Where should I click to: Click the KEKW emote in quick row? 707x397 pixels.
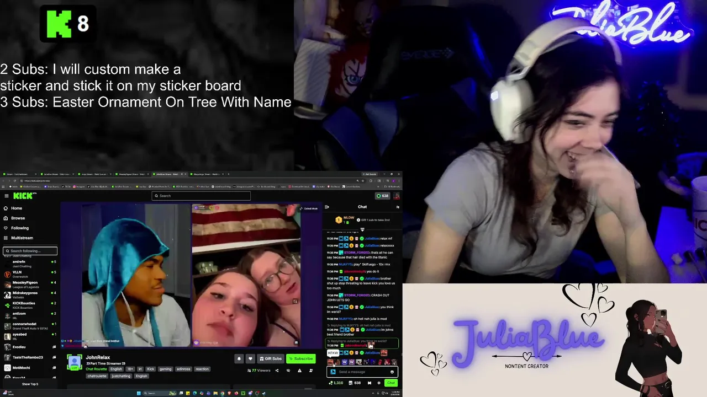[x=330, y=362]
